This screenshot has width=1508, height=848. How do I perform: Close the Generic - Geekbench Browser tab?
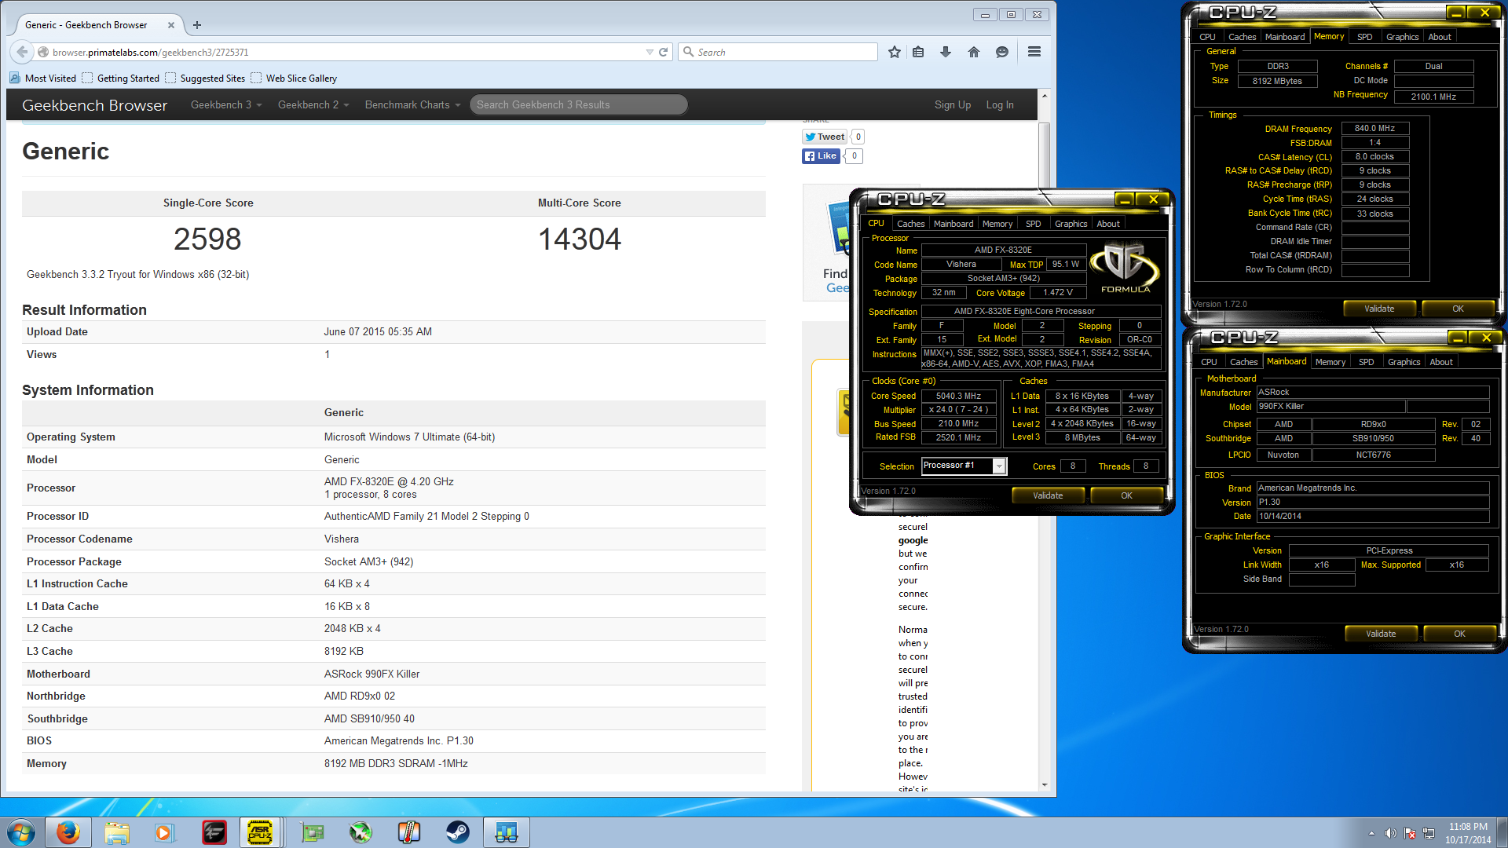click(x=171, y=25)
